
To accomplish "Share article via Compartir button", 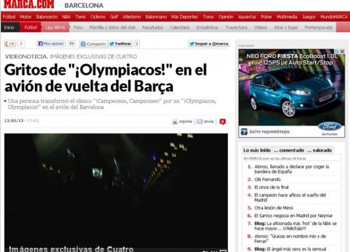I will [93, 44].
